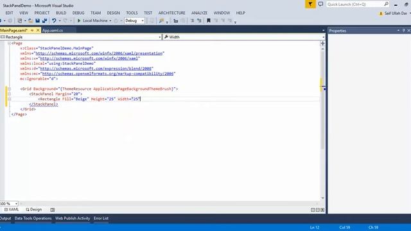This screenshot has width=411, height=231.
Task: Collapse the Grid element outline
Action: (9, 89)
